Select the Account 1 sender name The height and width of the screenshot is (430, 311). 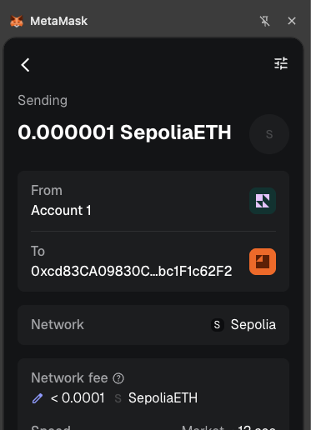(x=61, y=210)
